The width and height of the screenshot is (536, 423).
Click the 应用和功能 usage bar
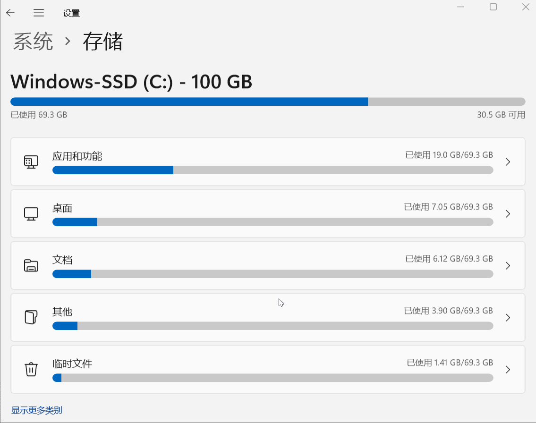coord(272,170)
